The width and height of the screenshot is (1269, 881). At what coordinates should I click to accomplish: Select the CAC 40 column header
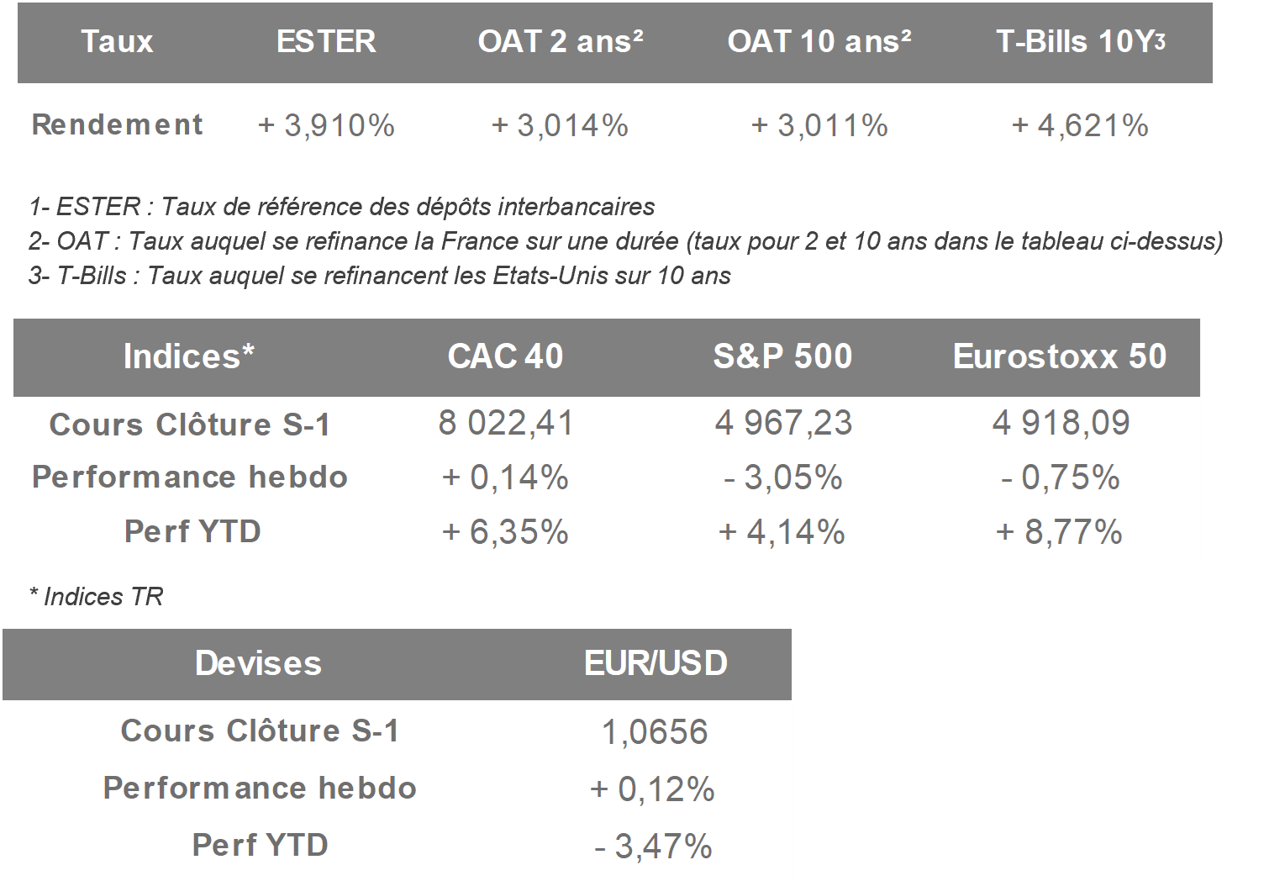(505, 356)
